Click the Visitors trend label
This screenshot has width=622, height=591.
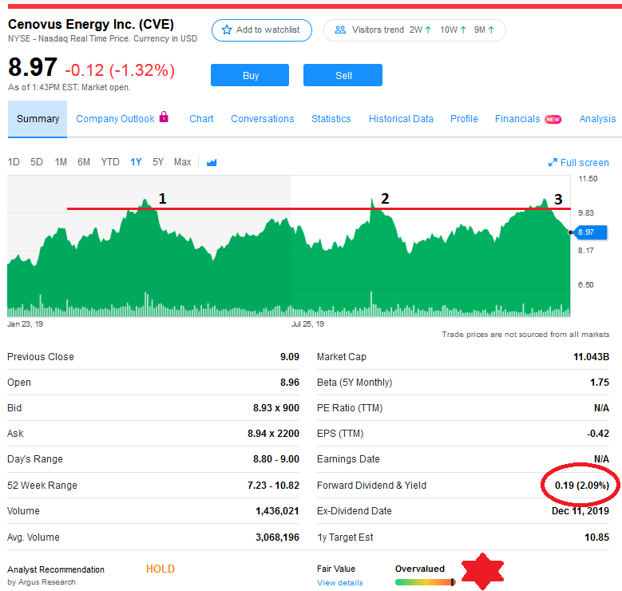pos(378,30)
